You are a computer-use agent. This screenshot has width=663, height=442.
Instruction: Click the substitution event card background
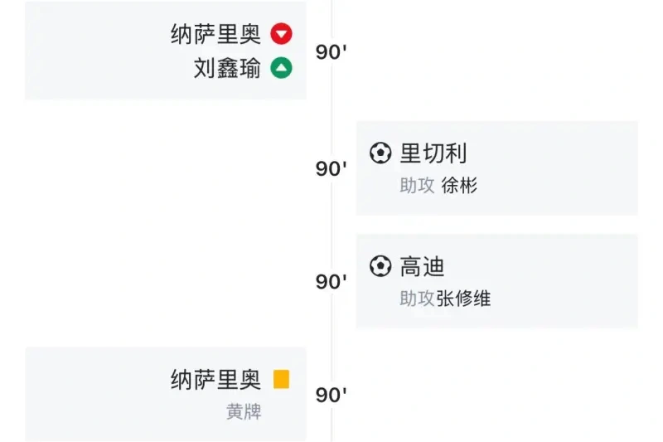click(165, 51)
